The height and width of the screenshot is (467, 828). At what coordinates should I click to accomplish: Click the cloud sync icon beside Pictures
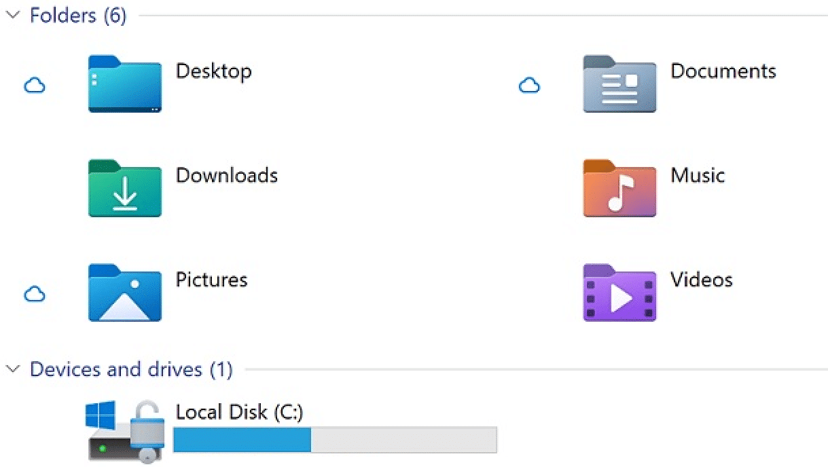point(35,294)
